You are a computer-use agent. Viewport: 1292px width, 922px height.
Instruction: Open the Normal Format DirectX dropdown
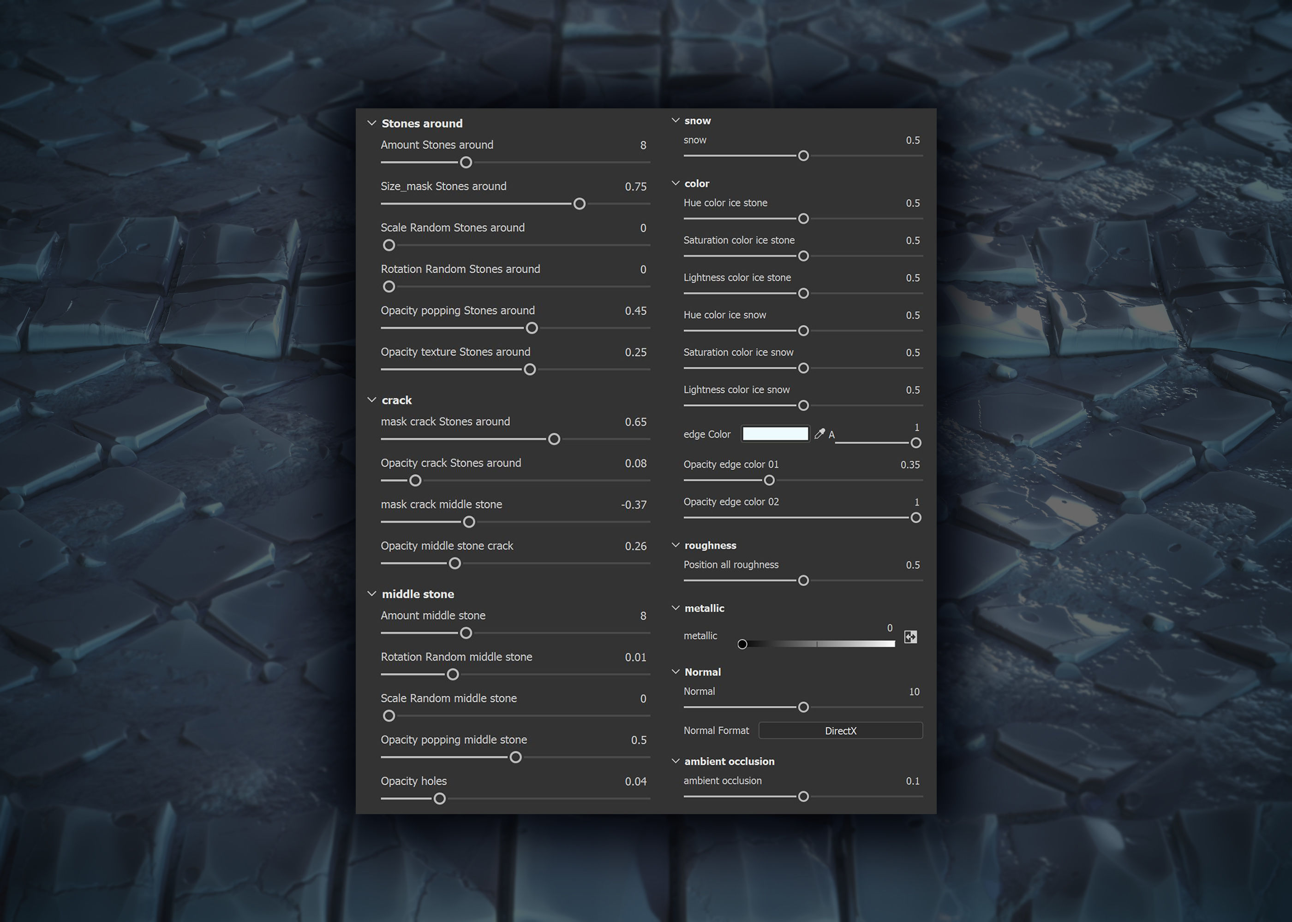pyautogui.click(x=840, y=731)
